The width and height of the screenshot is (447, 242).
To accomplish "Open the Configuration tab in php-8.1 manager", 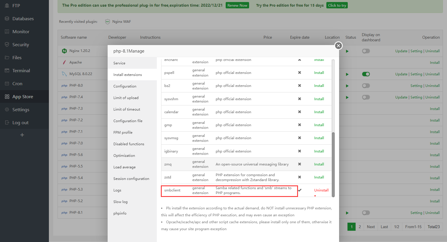I will (125, 86).
